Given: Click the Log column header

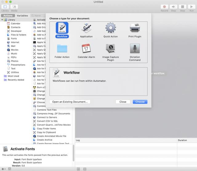Looking at the screenshot, I should [x=126, y=140].
